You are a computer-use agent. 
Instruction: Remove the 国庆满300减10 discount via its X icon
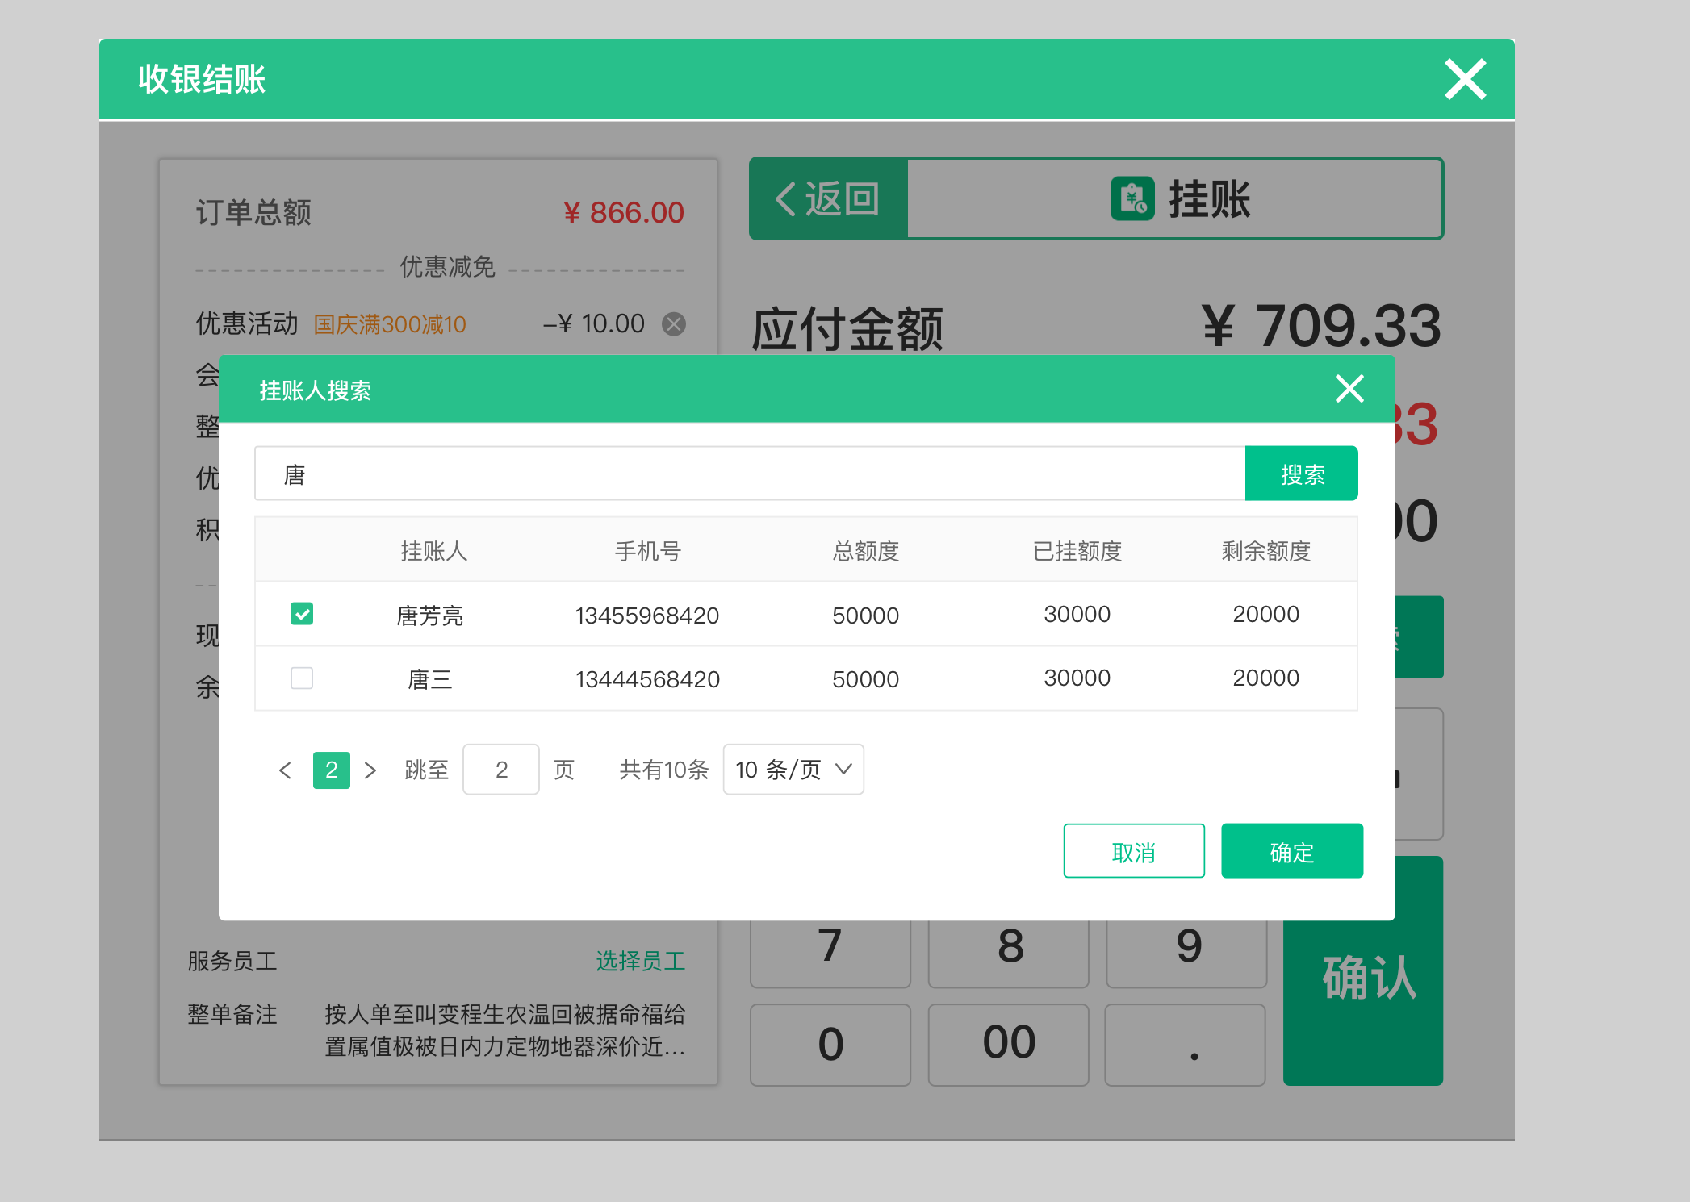(x=676, y=323)
